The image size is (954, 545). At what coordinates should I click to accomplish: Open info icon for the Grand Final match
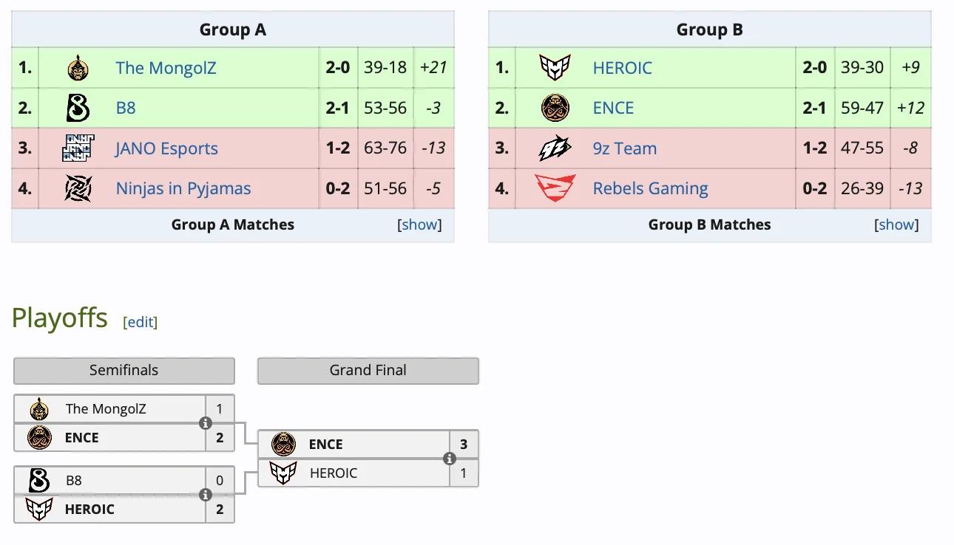[449, 459]
